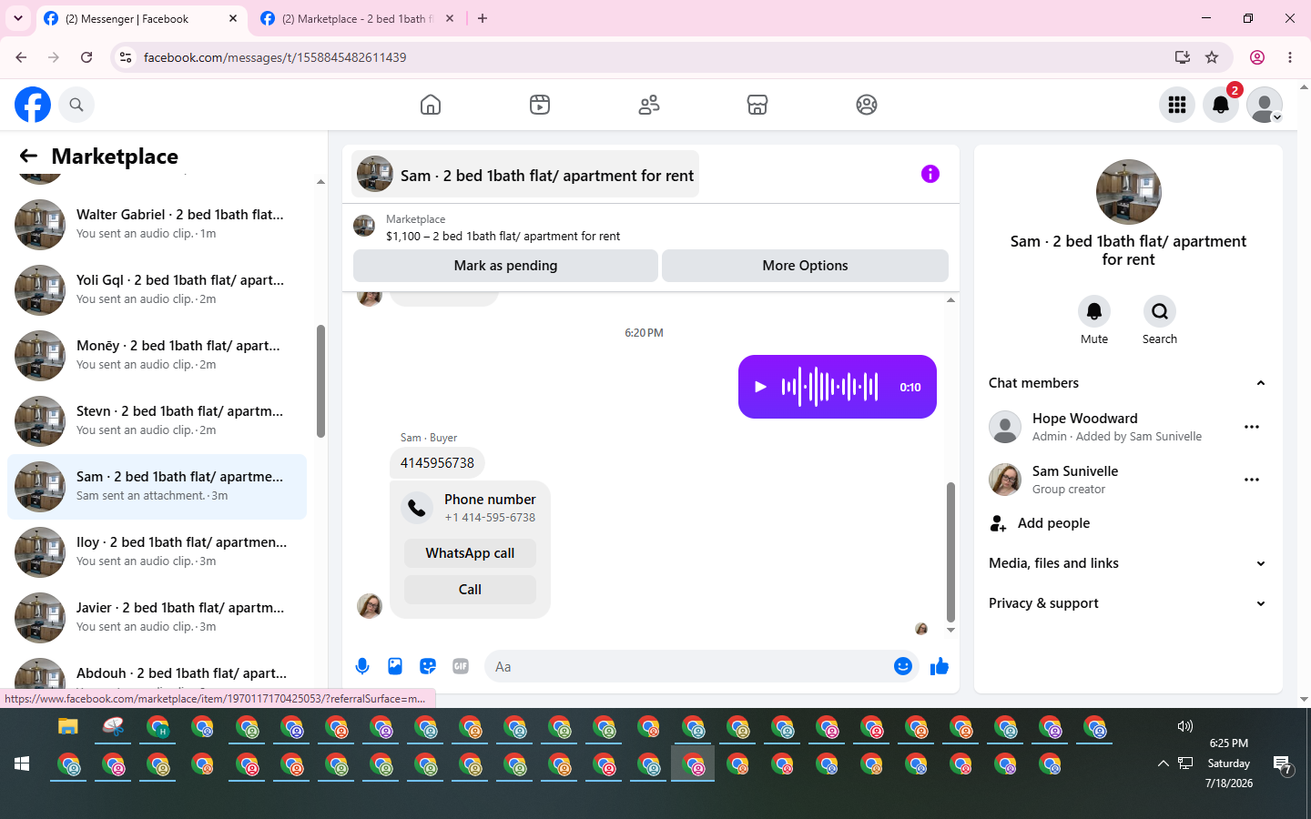
Task: Open the Marketplace storefront icon
Action: [x=757, y=105]
